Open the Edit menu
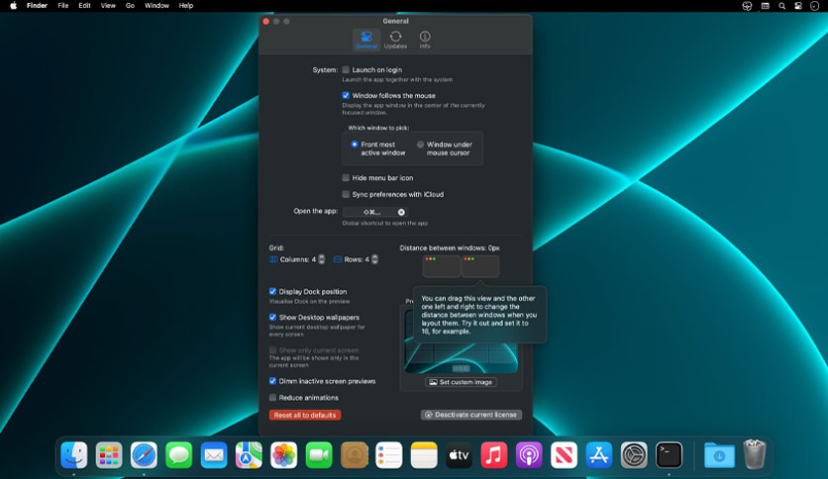This screenshot has height=479, width=828. pyautogui.click(x=84, y=6)
